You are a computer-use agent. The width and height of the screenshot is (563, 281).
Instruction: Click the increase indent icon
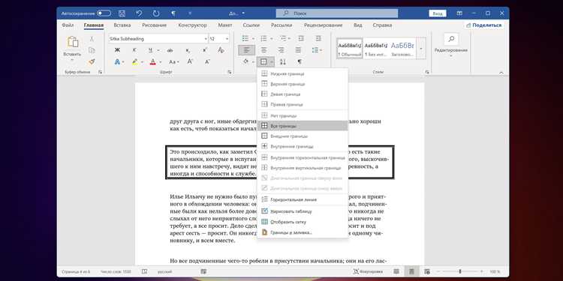tap(318, 39)
